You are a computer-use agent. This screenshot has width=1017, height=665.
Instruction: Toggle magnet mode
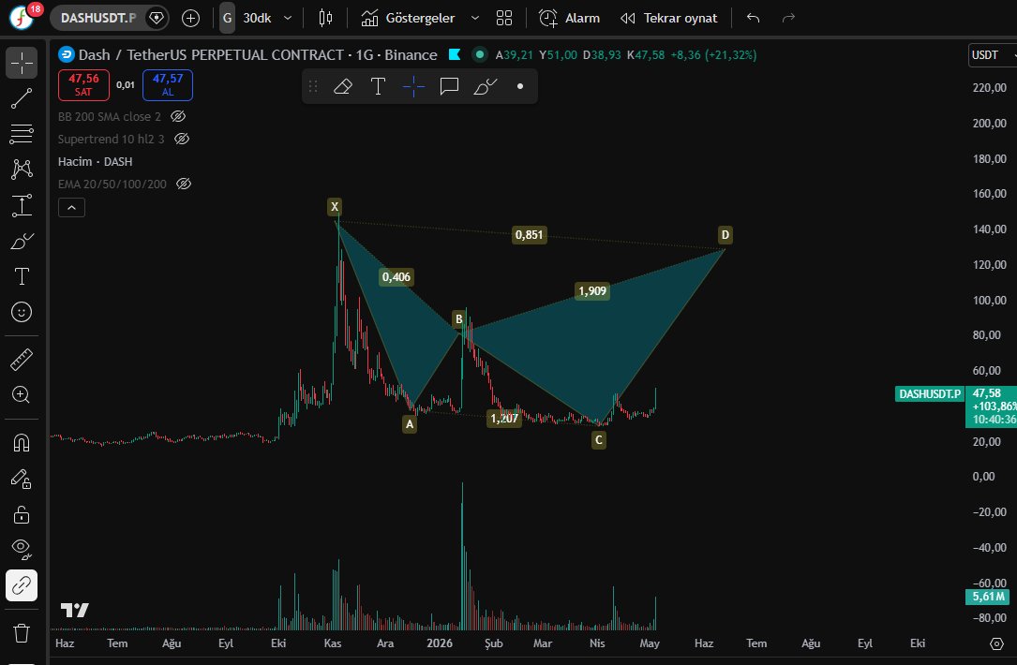22,443
